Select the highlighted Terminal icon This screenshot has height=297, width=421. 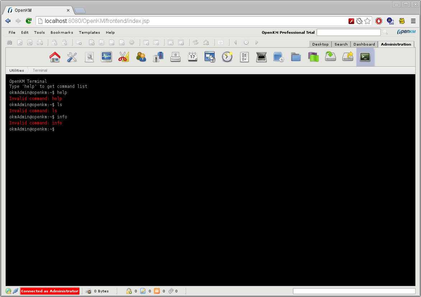click(365, 57)
